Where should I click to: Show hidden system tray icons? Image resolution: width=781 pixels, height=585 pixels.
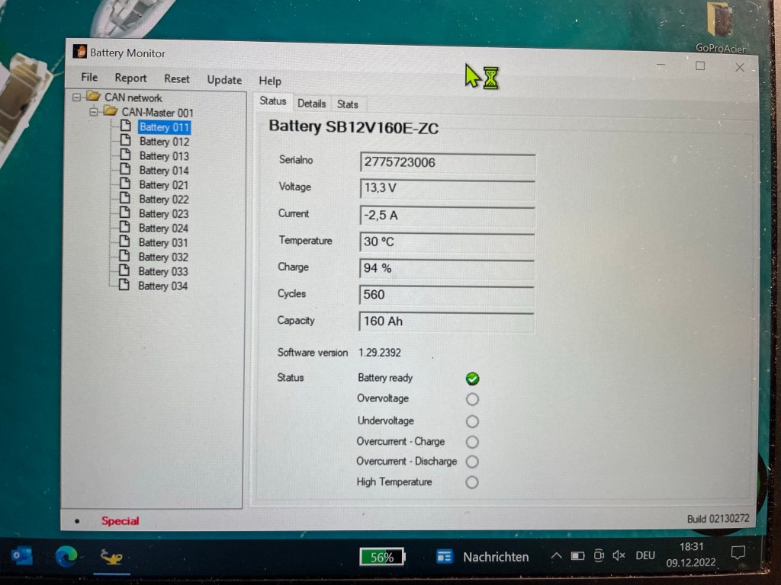pyautogui.click(x=556, y=557)
